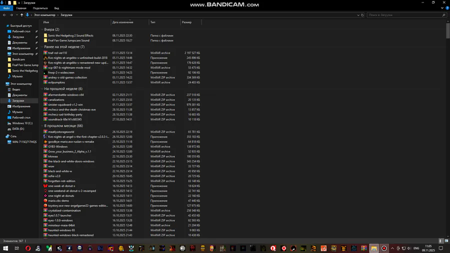This screenshot has width=450, height=253.
Task: Open the recent locations dropdown arrow
Action: point(16,15)
